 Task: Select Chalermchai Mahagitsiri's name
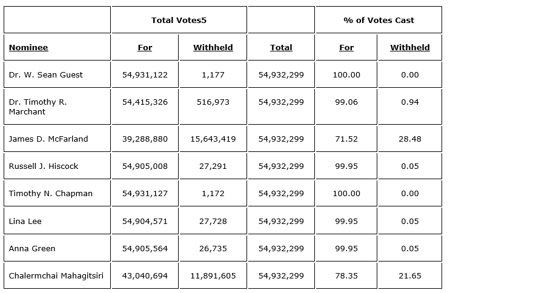56,275
